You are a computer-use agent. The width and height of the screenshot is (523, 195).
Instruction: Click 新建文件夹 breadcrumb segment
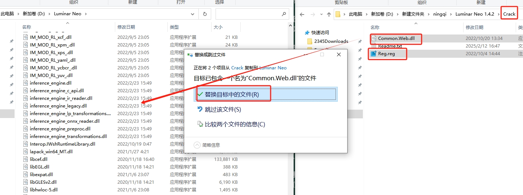413,14
